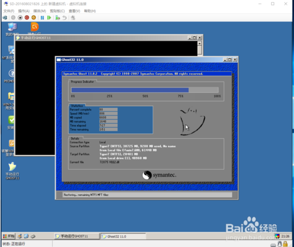
Task: Switch to 手动运行GHOST11 taskbar button
Action: tap(77, 236)
